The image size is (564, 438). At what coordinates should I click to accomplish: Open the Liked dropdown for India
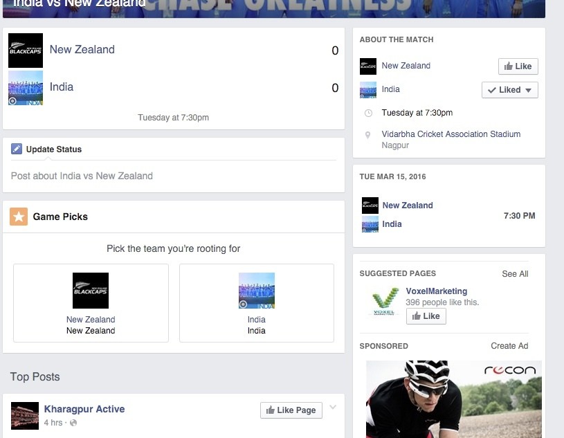click(510, 90)
